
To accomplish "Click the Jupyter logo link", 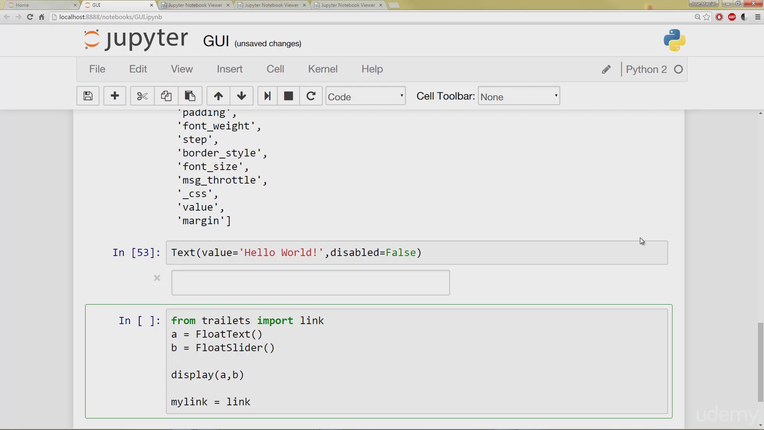I will pyautogui.click(x=136, y=40).
